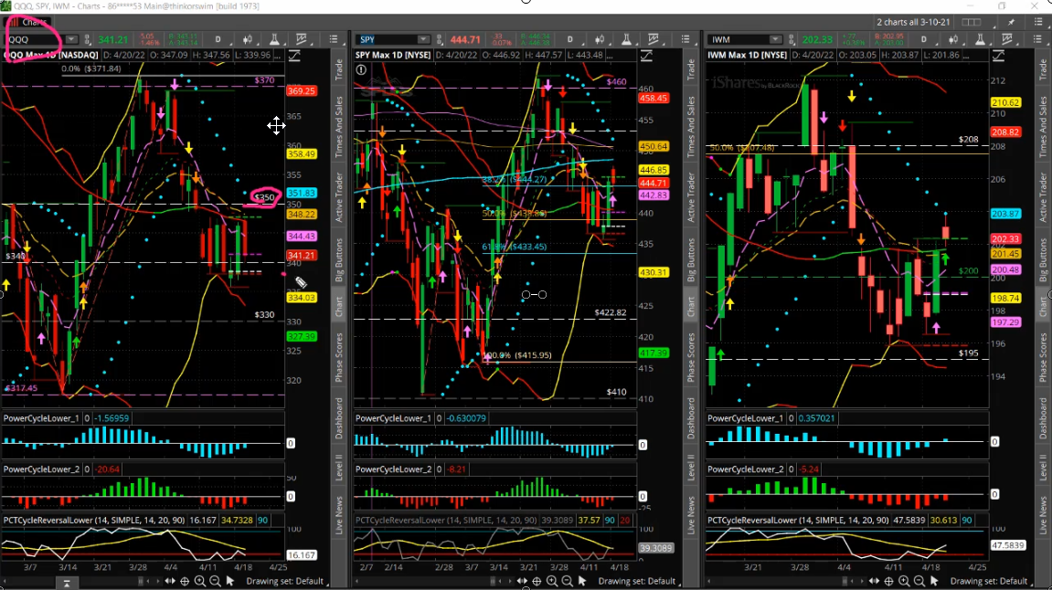Toggle IWM chart price axis scale icon
The width and height of the screenshot is (1052, 590).
(x=998, y=56)
